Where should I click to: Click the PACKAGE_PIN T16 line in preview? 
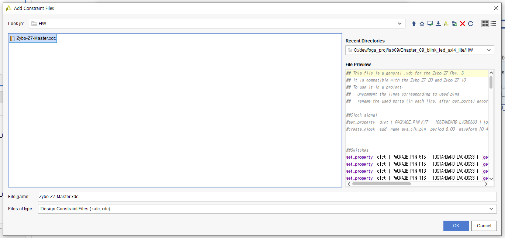click(417, 178)
